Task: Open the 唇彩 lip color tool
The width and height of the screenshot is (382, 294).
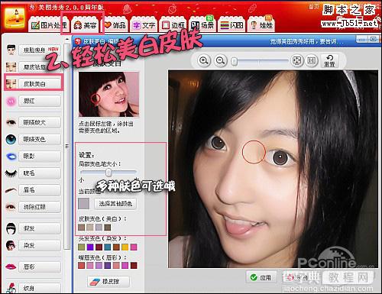Action: [40, 267]
